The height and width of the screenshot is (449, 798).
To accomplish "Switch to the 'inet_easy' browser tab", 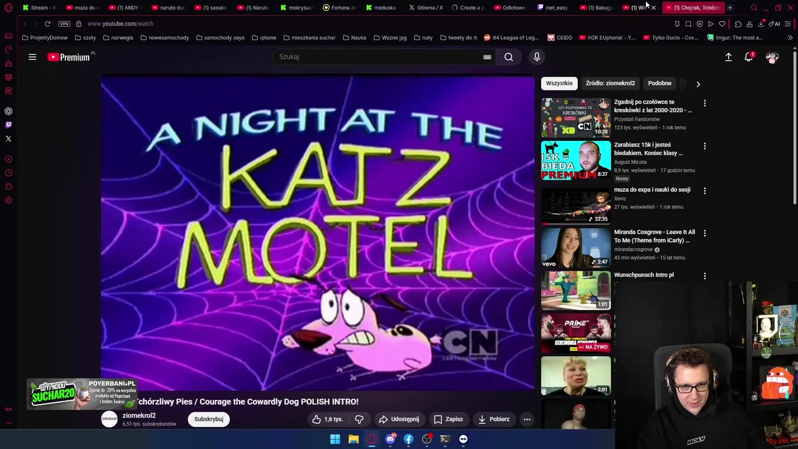I will coord(554,7).
